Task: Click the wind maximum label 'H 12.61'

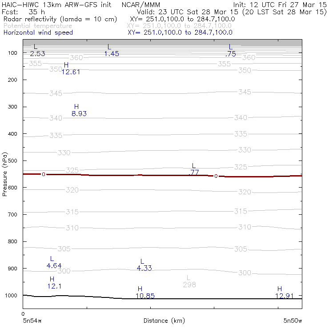Action: coord(71,68)
